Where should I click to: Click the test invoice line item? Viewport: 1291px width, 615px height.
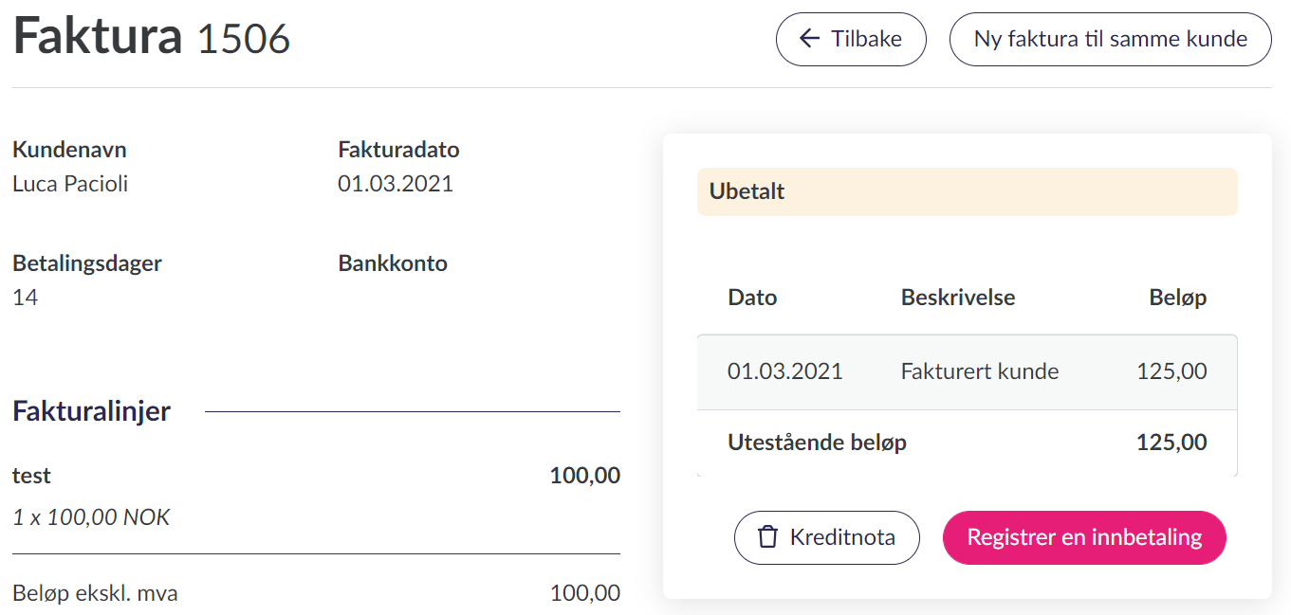pyautogui.click(x=32, y=476)
